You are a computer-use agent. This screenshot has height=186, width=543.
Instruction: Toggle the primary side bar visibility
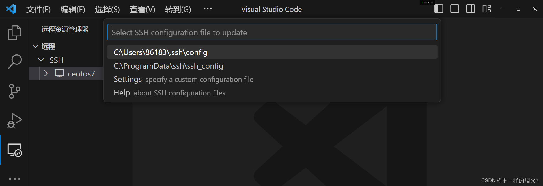(x=439, y=9)
